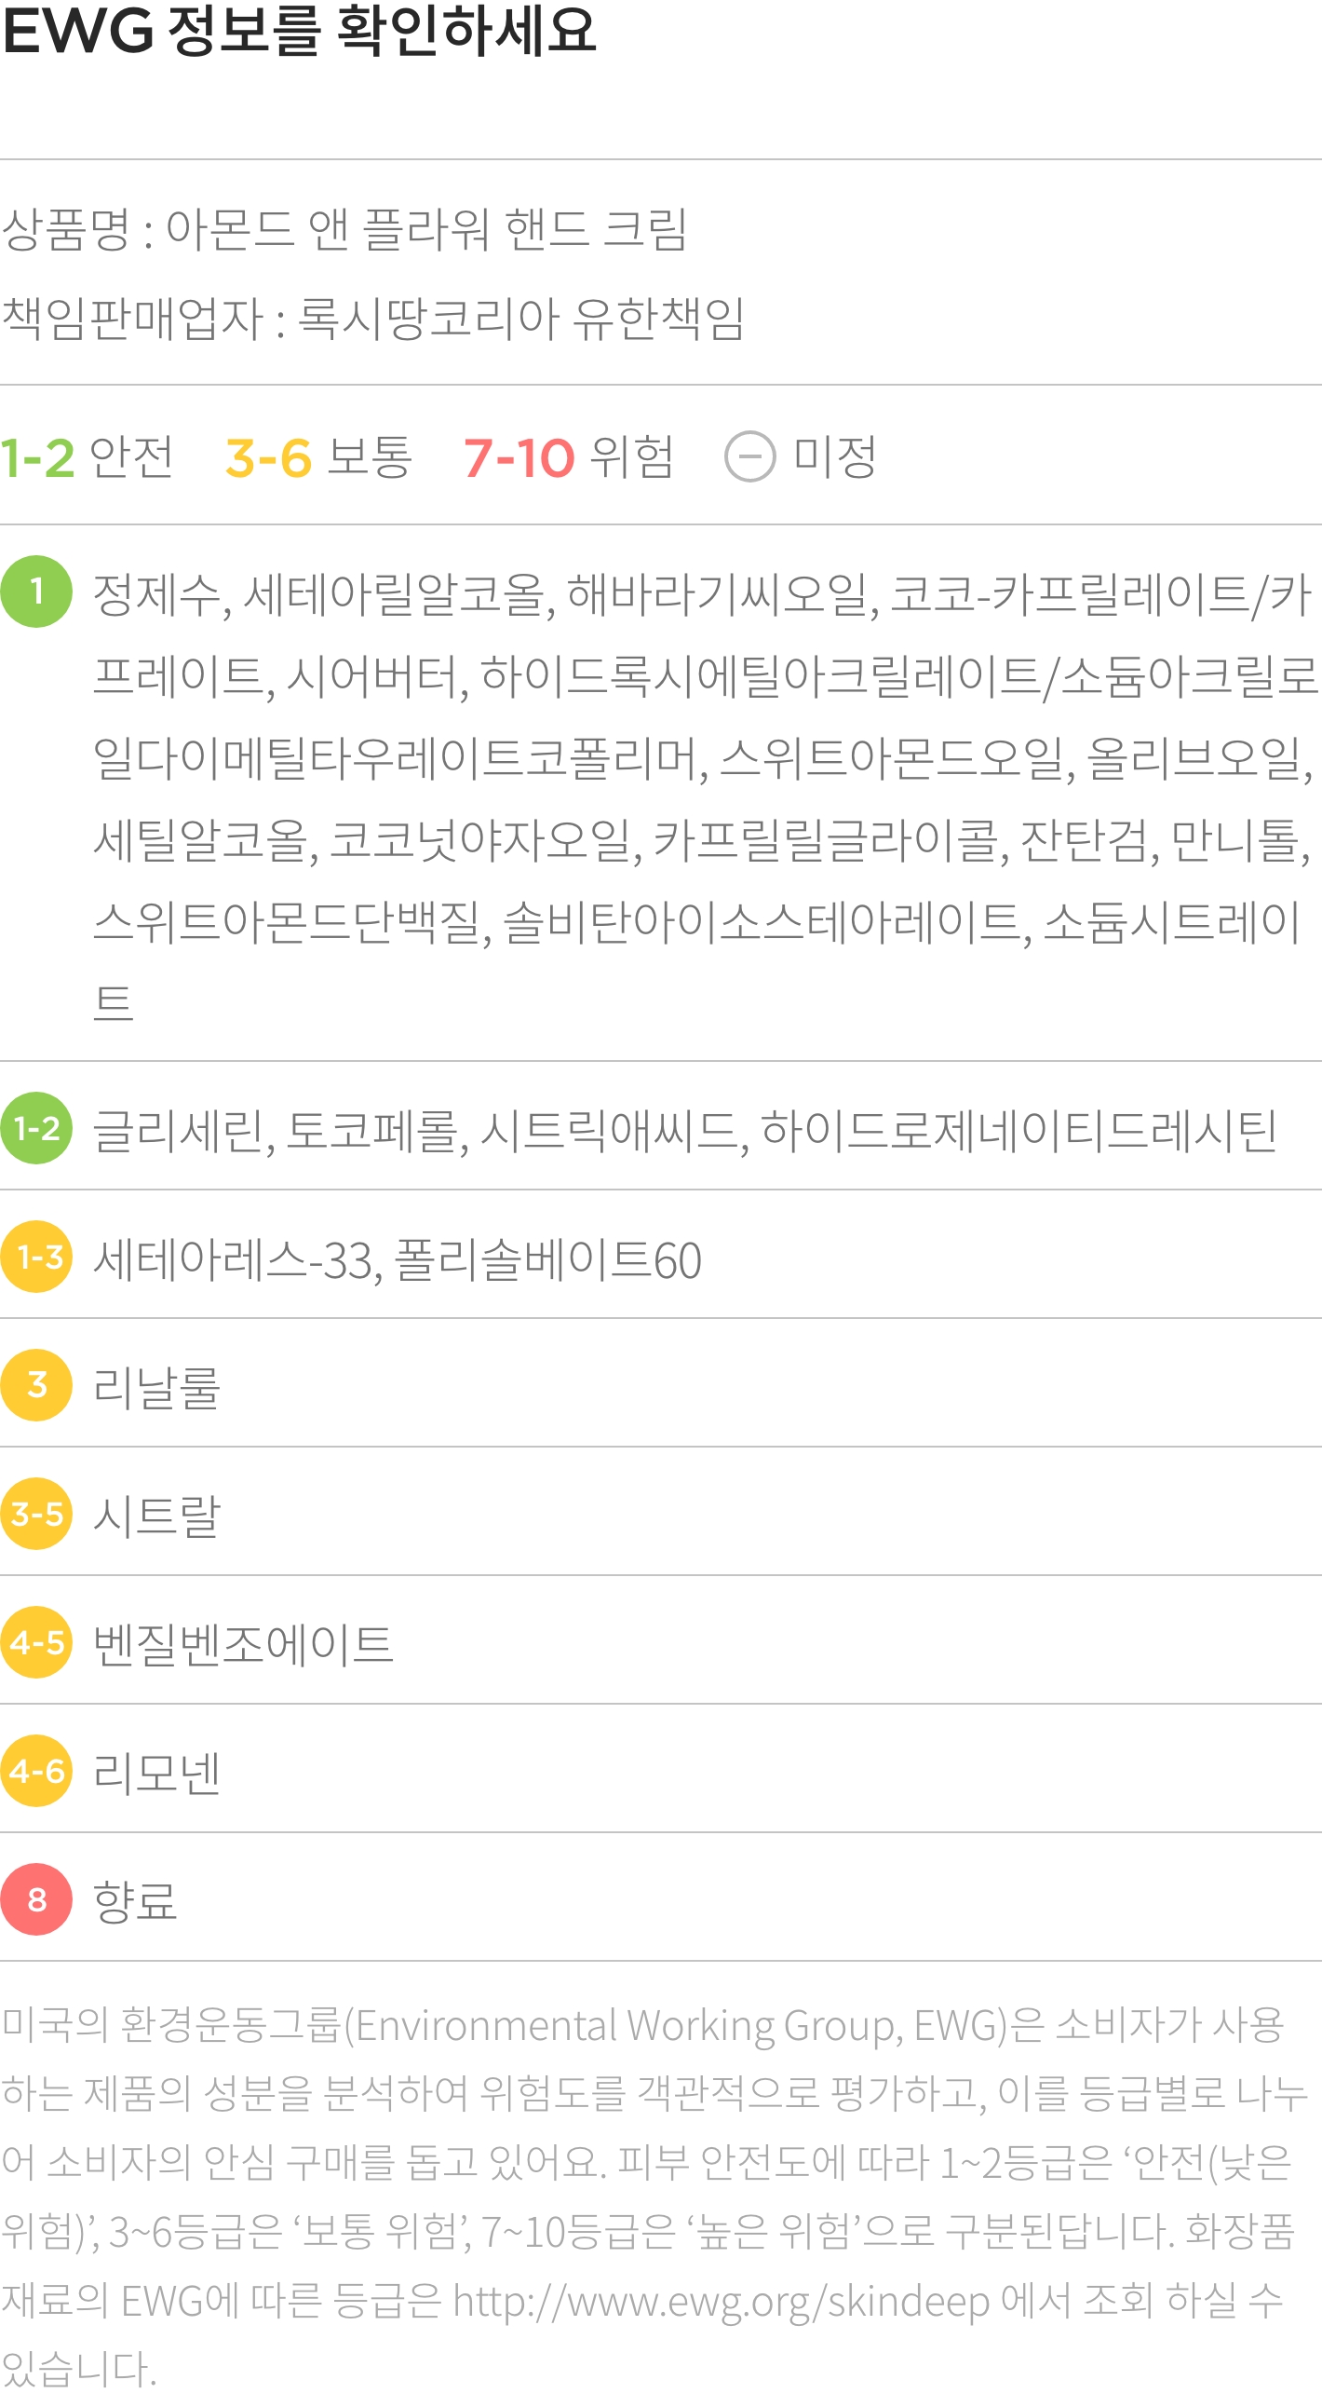Click the 향료 ingredient text
Viewport: 1322px width, 2407px height.
(135, 1900)
